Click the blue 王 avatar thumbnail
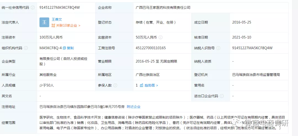This screenshot has height=136, width=298. (x=44, y=22)
